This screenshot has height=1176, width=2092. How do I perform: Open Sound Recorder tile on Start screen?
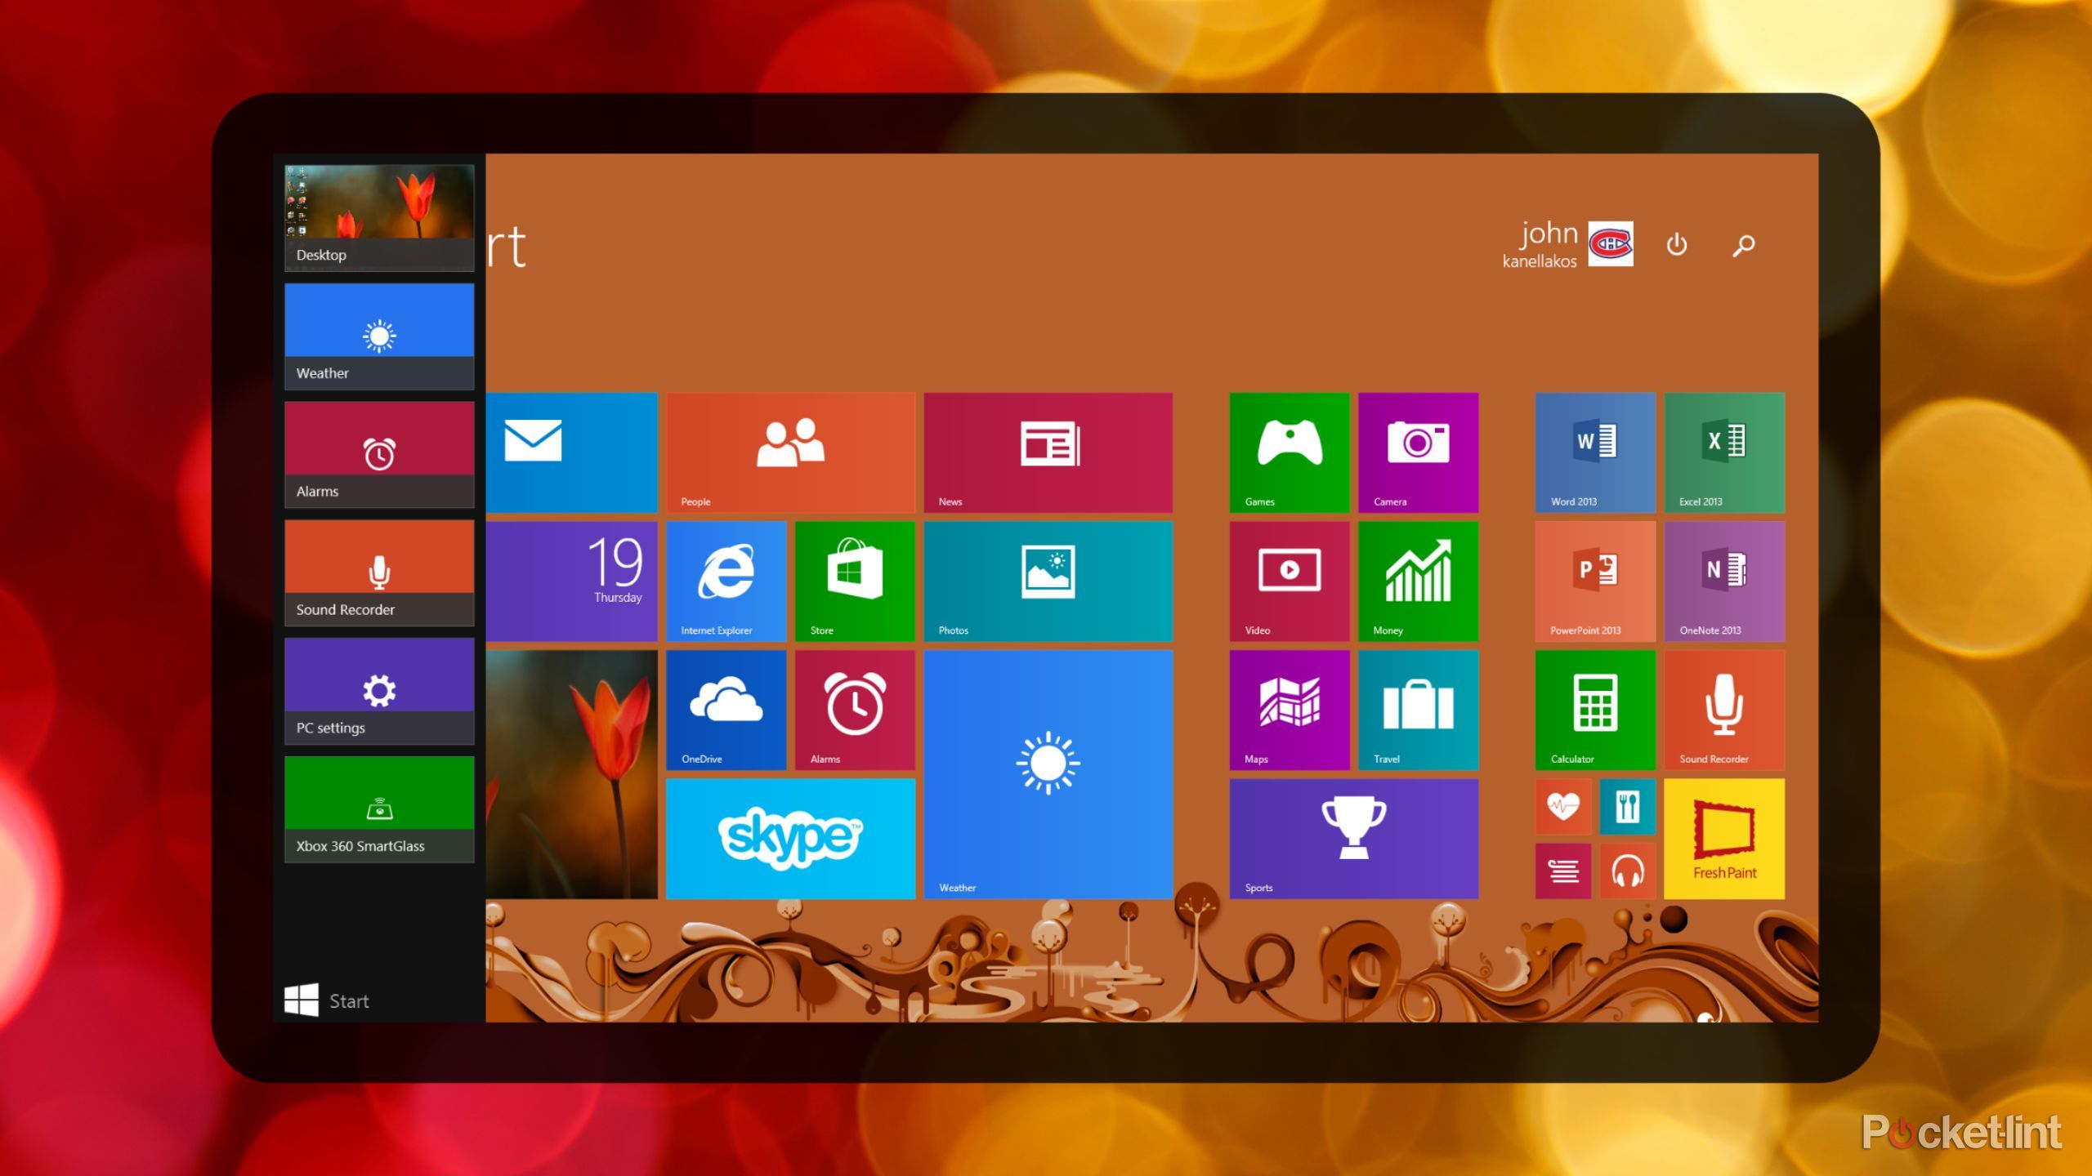(1724, 710)
